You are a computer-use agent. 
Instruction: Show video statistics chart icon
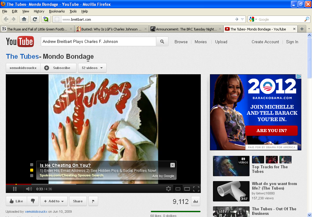[x=196, y=201]
